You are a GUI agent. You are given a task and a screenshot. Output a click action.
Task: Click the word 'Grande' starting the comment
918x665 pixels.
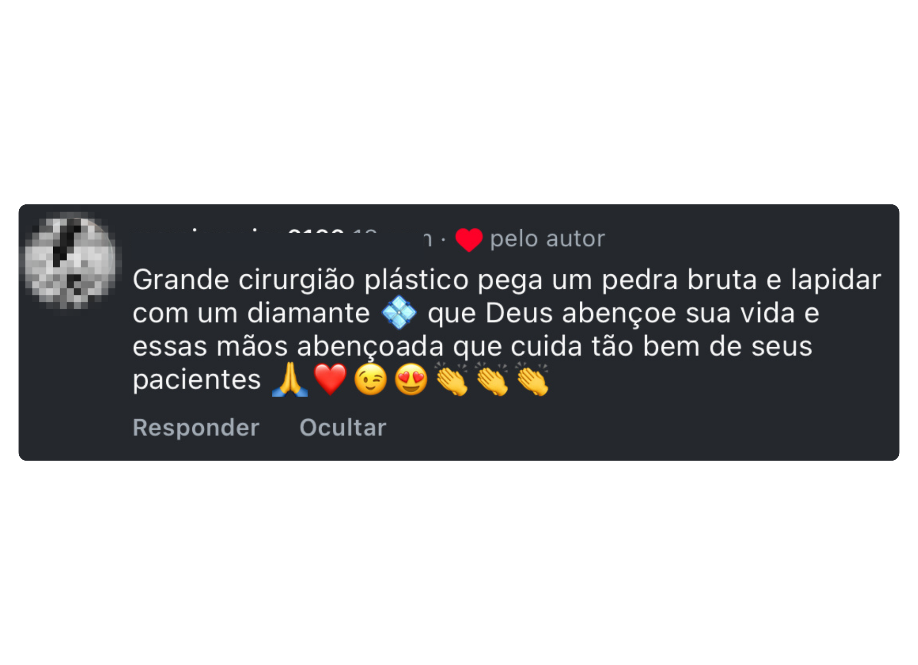click(x=181, y=280)
